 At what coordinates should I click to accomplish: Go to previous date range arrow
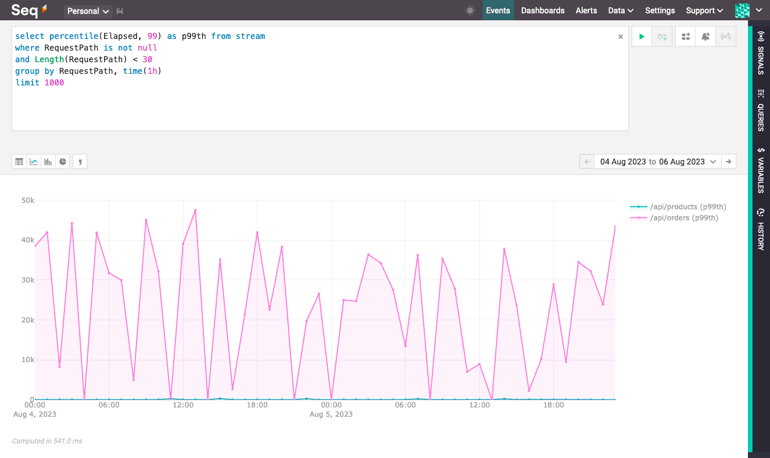pos(587,162)
